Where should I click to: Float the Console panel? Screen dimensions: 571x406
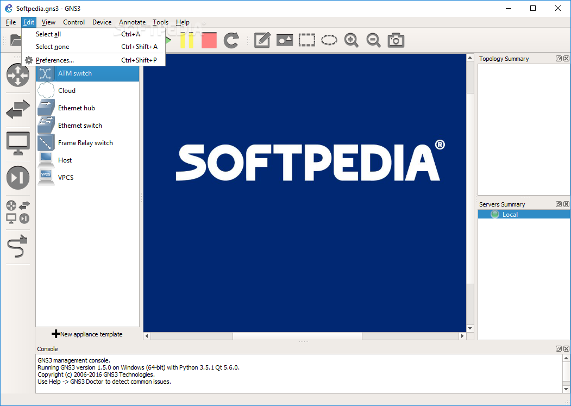pyautogui.click(x=559, y=349)
